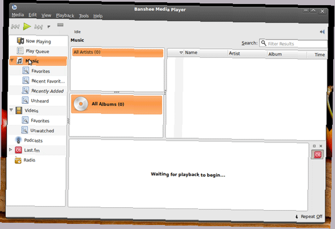Click the search magnifier icon

pyautogui.click(x=263, y=43)
